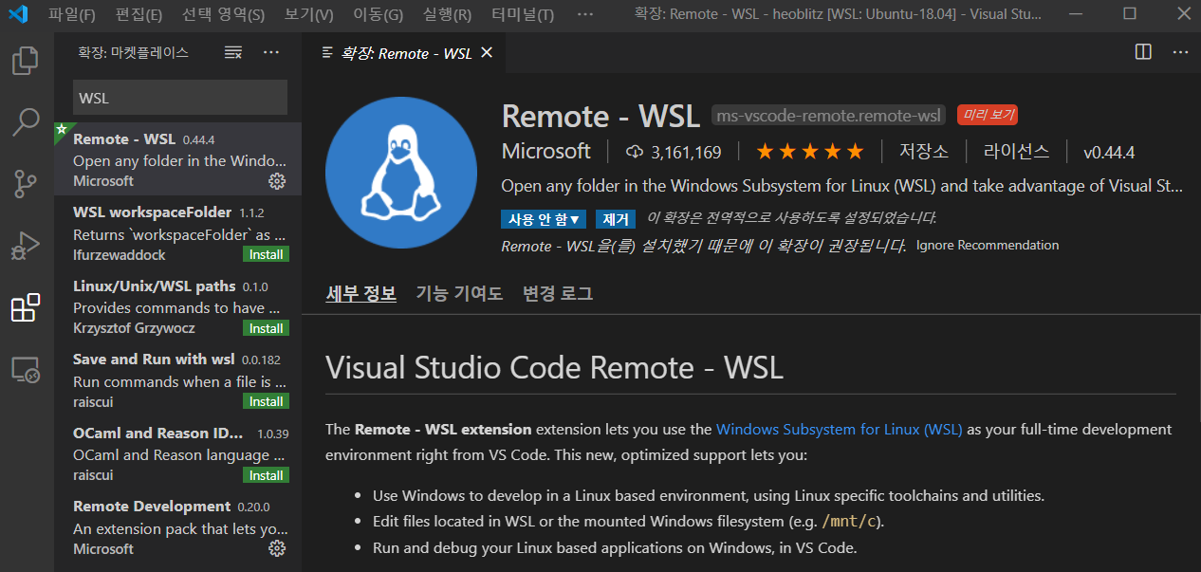Open the 이동(G) menu
This screenshot has height=572, width=1201.
coord(378,15)
